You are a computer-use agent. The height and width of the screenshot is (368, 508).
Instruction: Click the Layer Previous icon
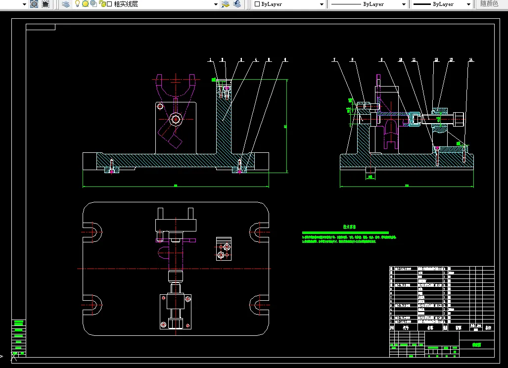tap(237, 4)
